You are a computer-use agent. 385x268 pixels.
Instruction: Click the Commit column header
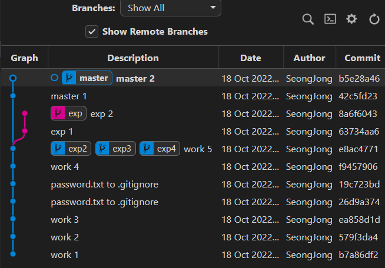click(363, 58)
